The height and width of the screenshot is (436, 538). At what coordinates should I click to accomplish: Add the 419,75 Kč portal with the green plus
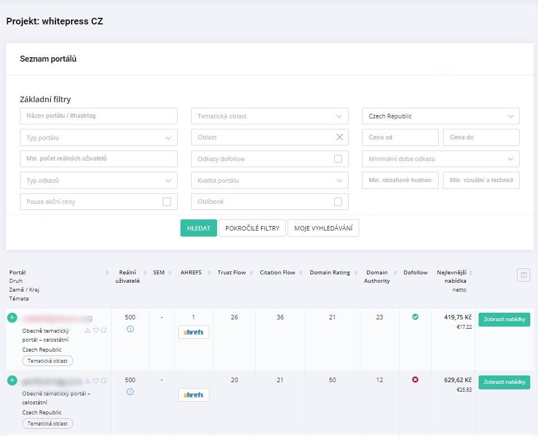12,318
